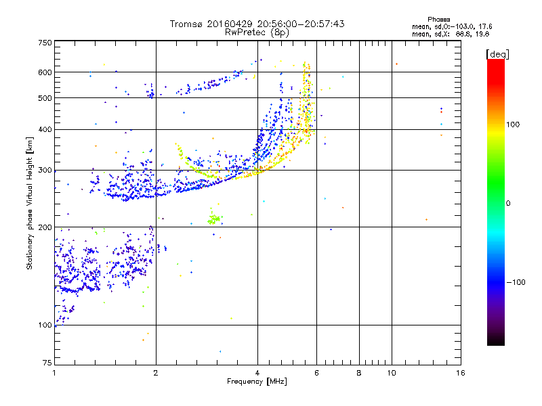Click the Stationary phase Virtual Height axis label
542x406 pixels.
pyautogui.click(x=30, y=204)
